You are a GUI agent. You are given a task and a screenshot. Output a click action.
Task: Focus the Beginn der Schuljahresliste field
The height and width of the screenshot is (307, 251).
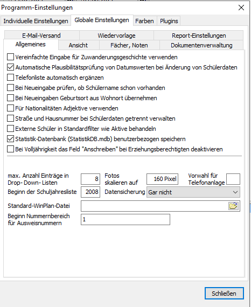[90, 192]
